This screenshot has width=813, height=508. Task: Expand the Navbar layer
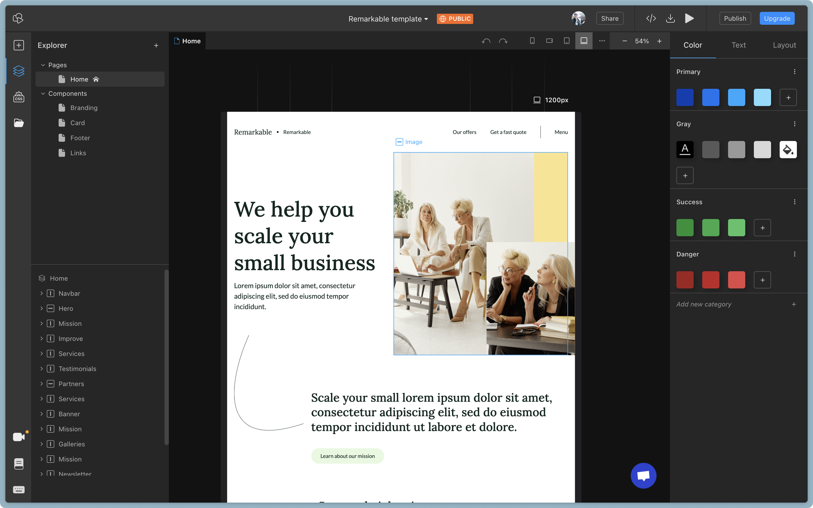click(x=42, y=293)
